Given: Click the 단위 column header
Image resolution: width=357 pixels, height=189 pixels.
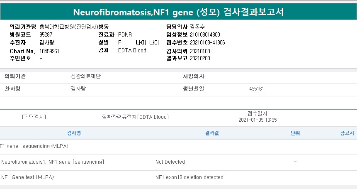Looking at the screenshot, I should 295,133.
